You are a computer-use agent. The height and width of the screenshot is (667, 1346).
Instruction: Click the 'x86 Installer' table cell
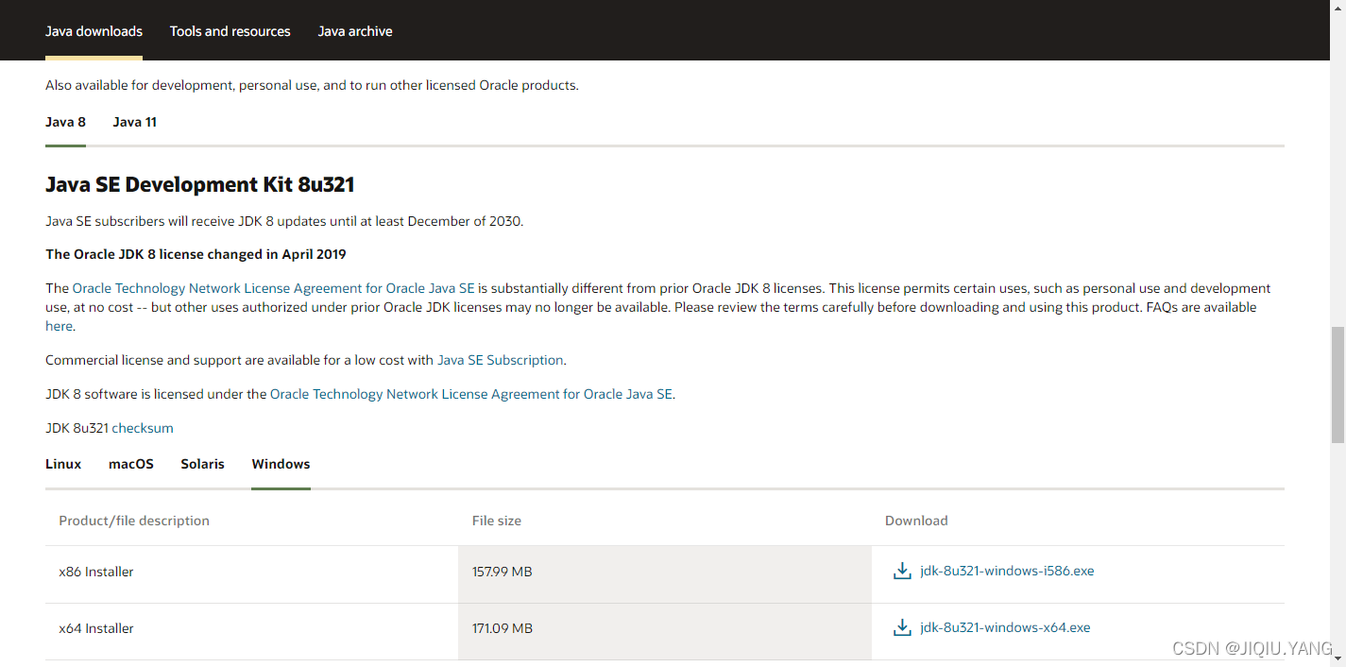[x=251, y=574]
